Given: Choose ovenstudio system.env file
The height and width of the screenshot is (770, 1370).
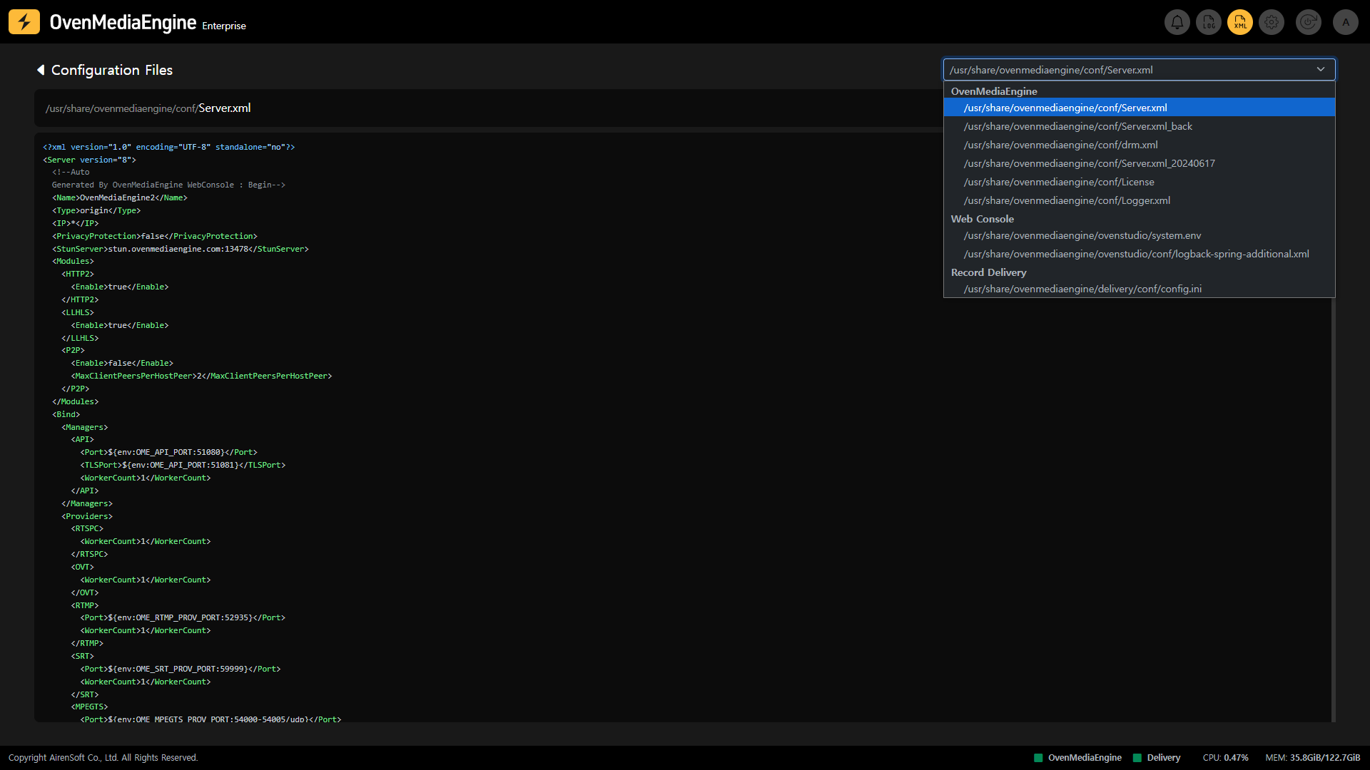Looking at the screenshot, I should (1082, 235).
